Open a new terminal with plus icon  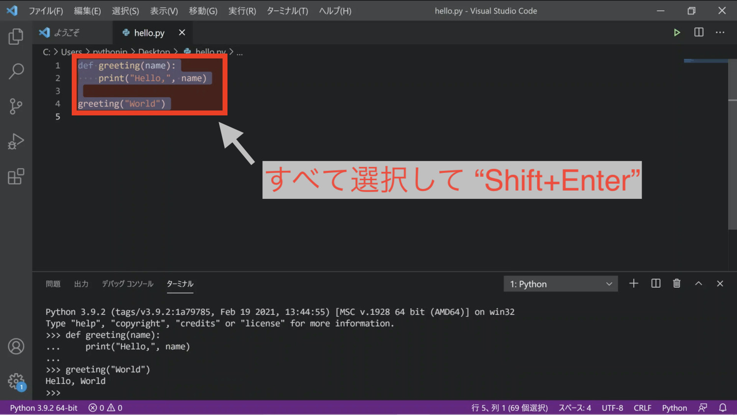click(x=633, y=283)
